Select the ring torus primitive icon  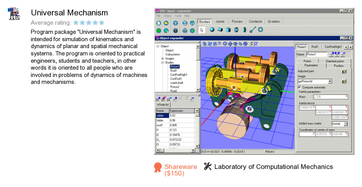(261, 30)
